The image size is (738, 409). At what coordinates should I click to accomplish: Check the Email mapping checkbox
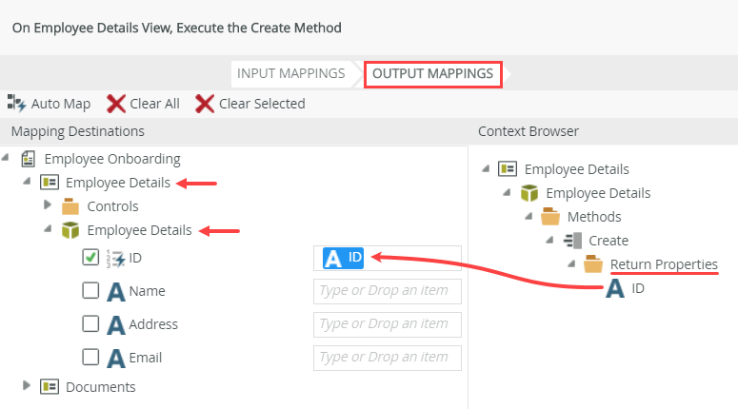click(x=91, y=358)
